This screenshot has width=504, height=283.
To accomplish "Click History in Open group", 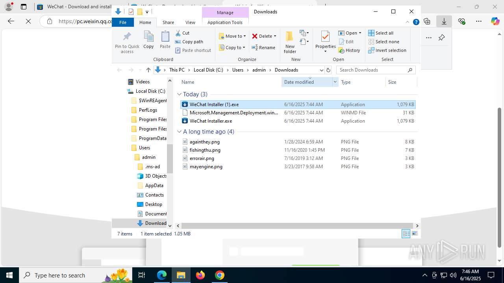I will click(x=349, y=50).
